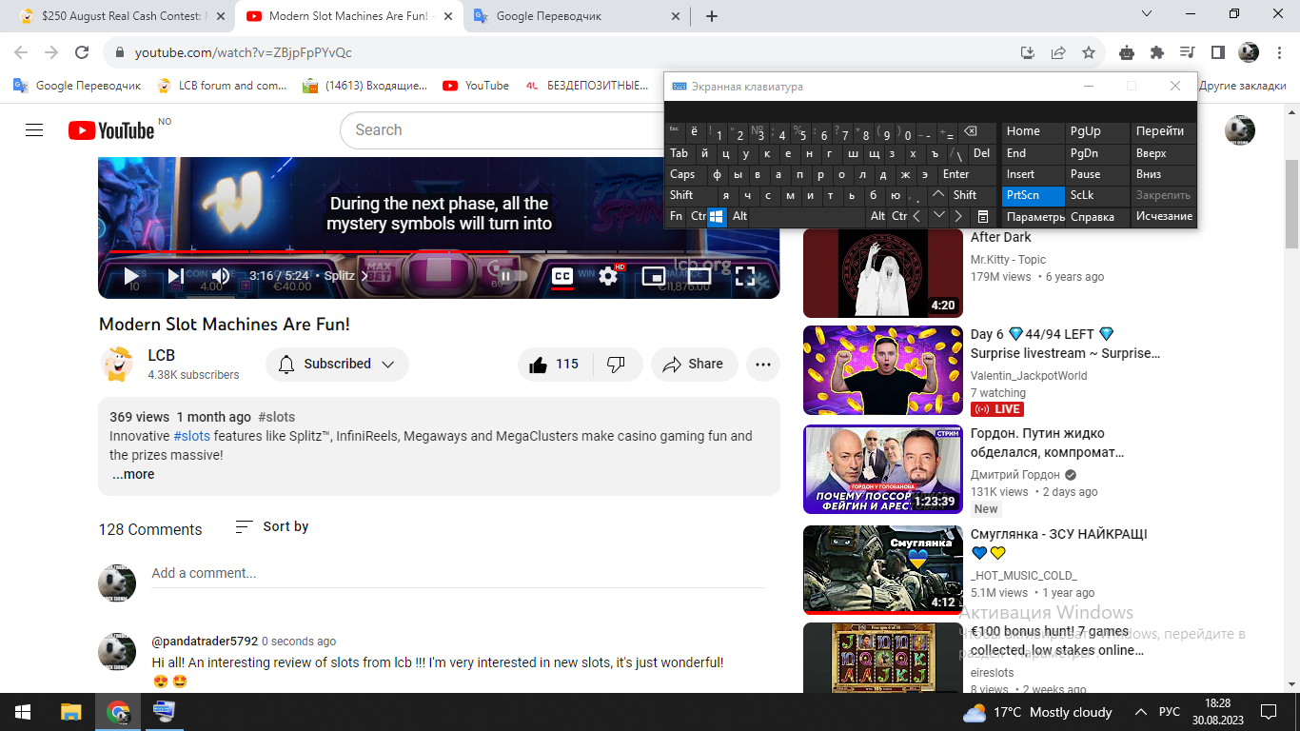
Task: Expand the Splitz chapter list
Action: click(x=346, y=276)
